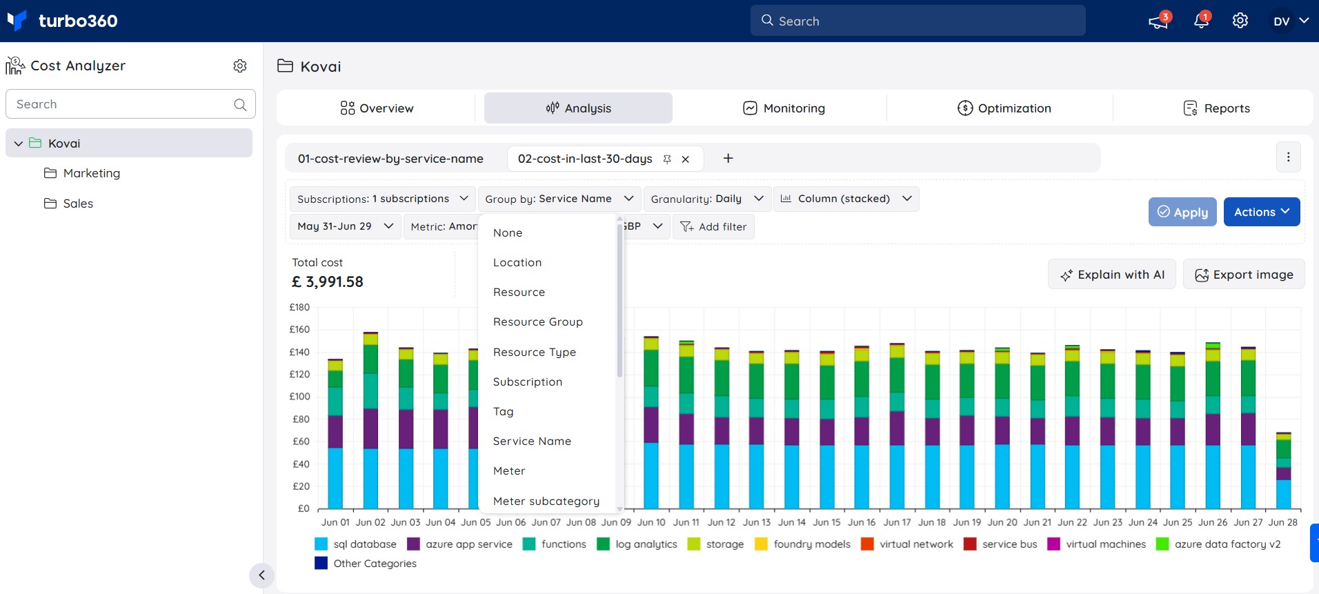Toggle log analytics legend series
1319x594 pixels.
pos(637,544)
